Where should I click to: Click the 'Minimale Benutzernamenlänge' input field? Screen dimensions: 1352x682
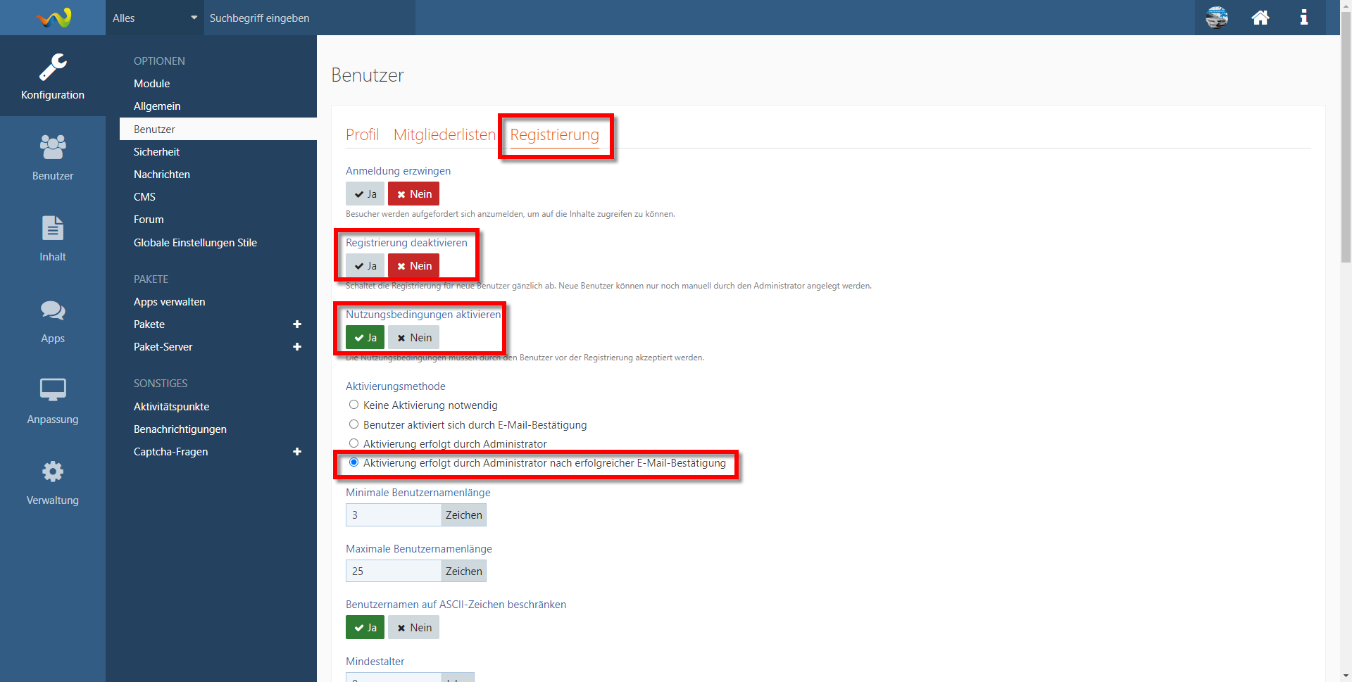[394, 515]
